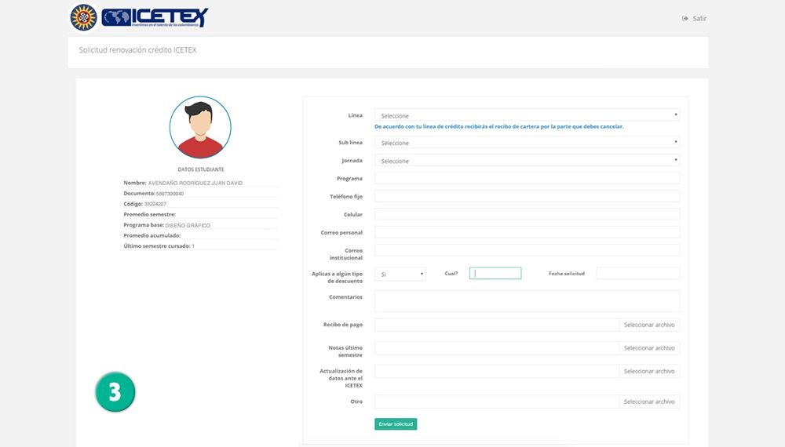
Task: Click the Salir logout icon
Action: coord(685,18)
